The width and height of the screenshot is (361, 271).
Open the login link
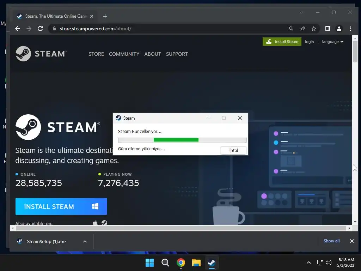pyautogui.click(x=309, y=42)
